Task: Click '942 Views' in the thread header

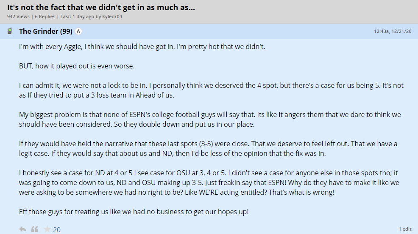Action: click(18, 16)
